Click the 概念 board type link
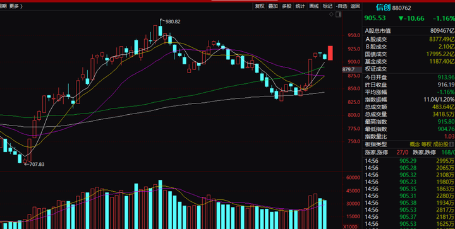Screen dimensions: 455x229 (415, 144)
